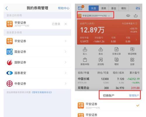Viewport: 146px width, 117px height.
Task: Tap the 持仓/可卖 column header
Action: 103,73
